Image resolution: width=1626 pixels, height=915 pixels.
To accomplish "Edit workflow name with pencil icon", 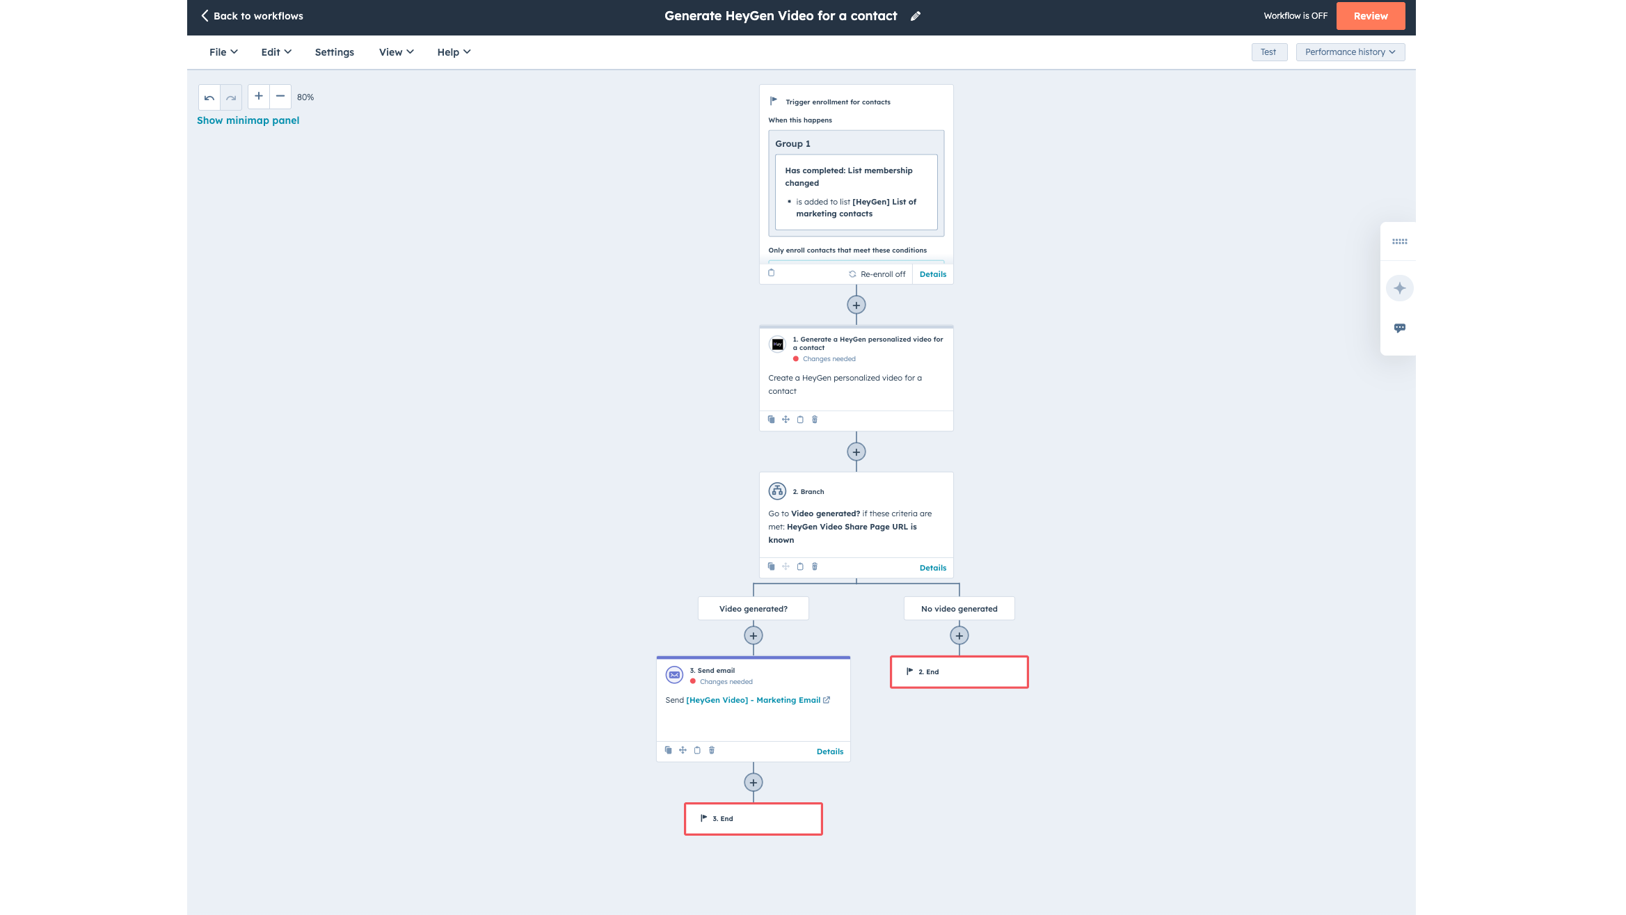I will click(x=916, y=16).
